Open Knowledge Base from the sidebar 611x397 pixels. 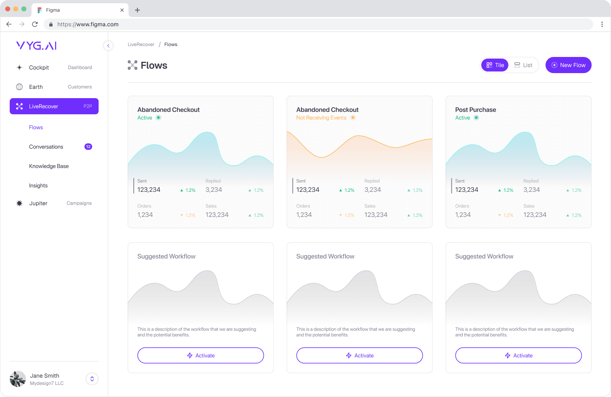click(48, 166)
